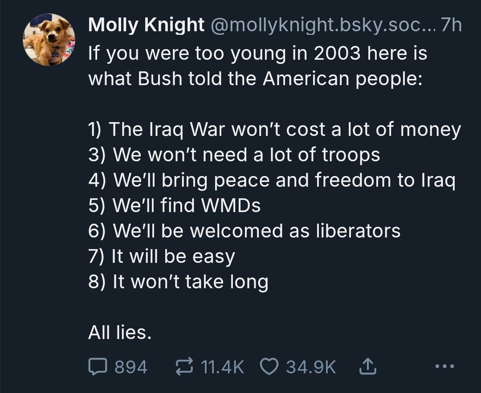Click the Molly Knight display name

click(146, 25)
